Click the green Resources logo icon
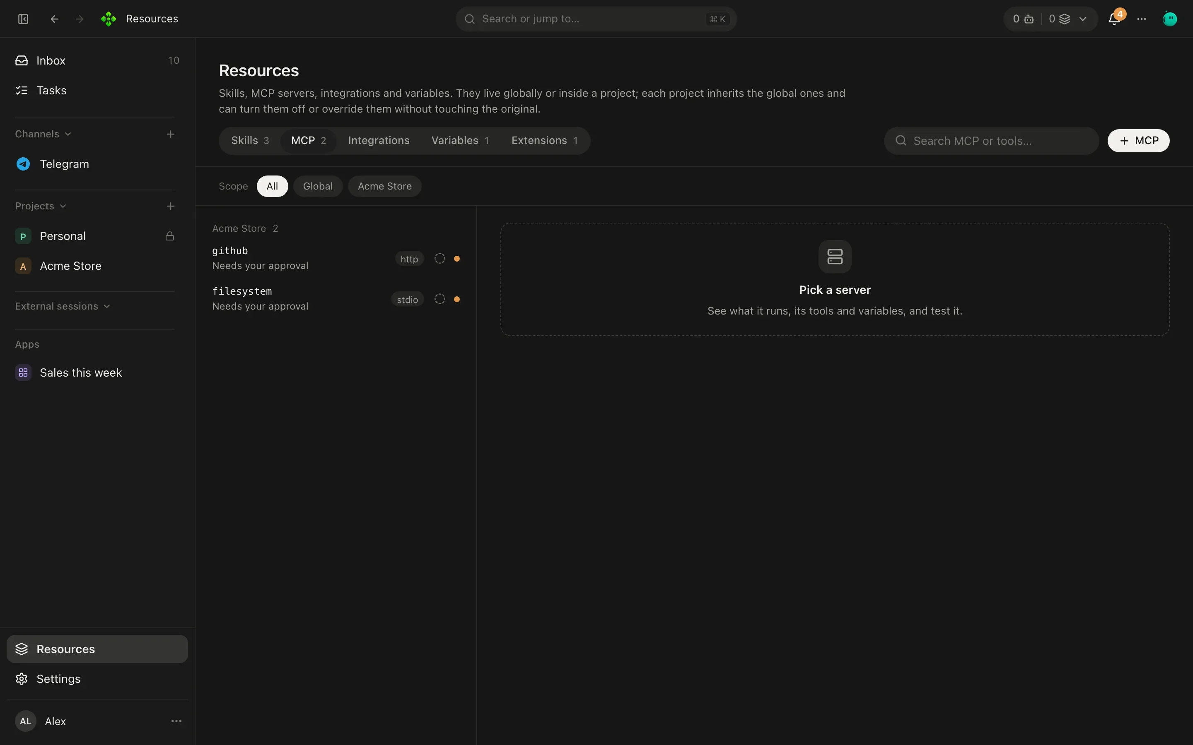The image size is (1193, 745). (x=109, y=19)
